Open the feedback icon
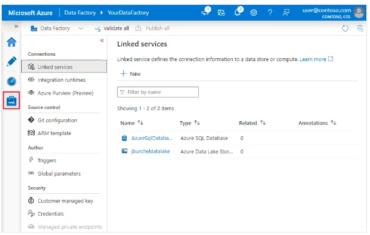Screen dimensions: 370x235 click(286, 13)
